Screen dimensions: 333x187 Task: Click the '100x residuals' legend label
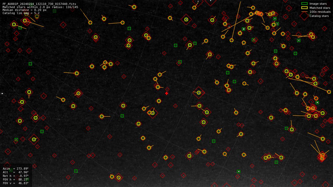pos(320,12)
